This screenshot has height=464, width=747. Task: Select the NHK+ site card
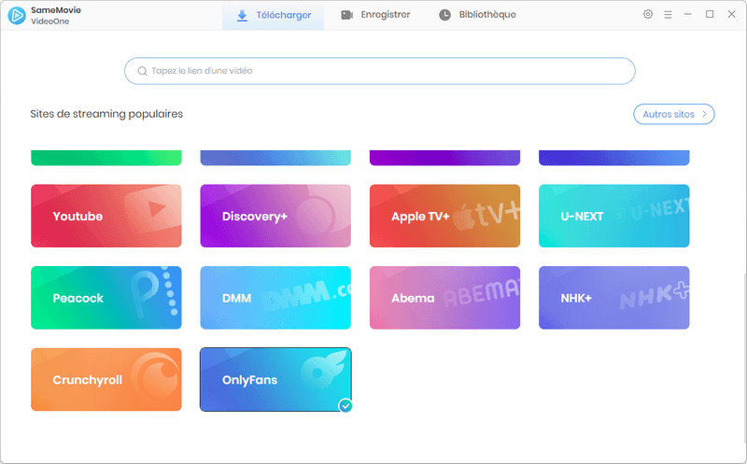click(613, 298)
